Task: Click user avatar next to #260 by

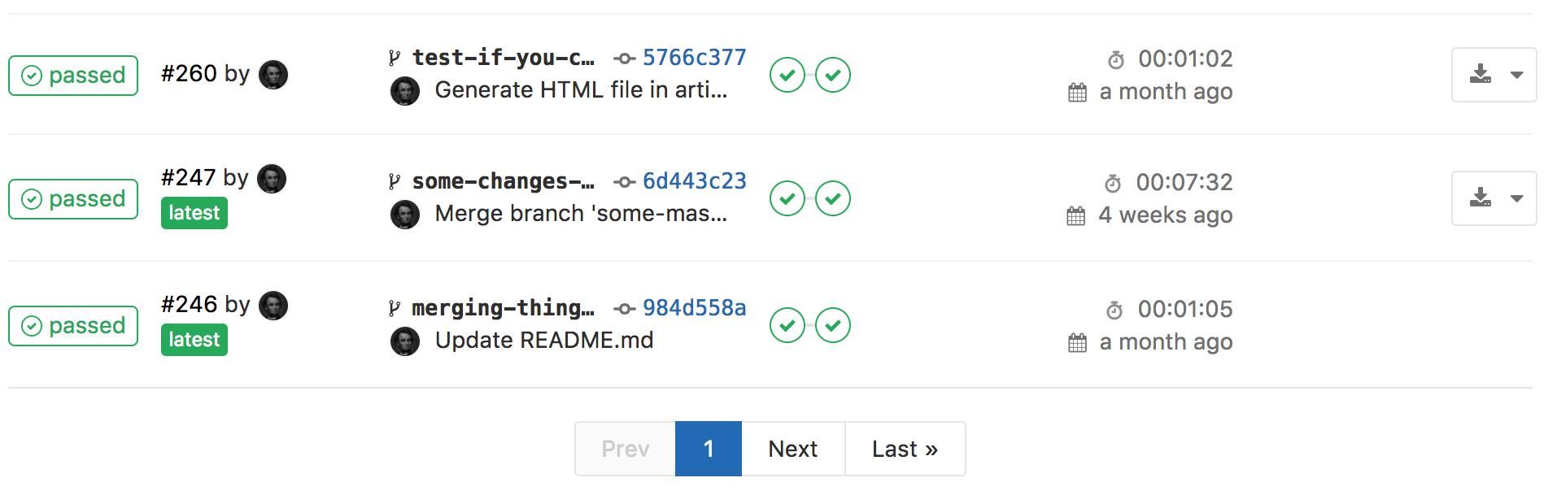Action: coord(273,75)
